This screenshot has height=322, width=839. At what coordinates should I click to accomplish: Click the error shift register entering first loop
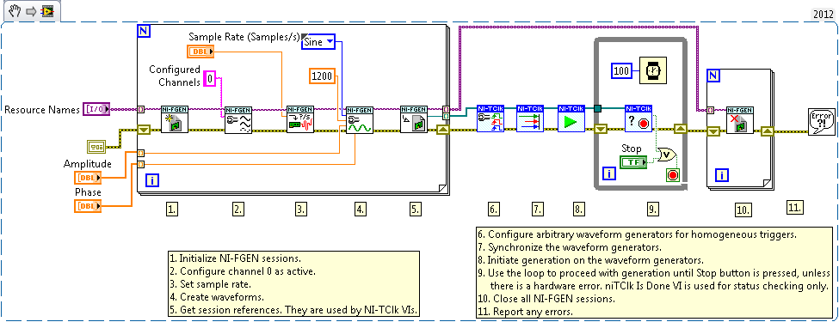144,130
